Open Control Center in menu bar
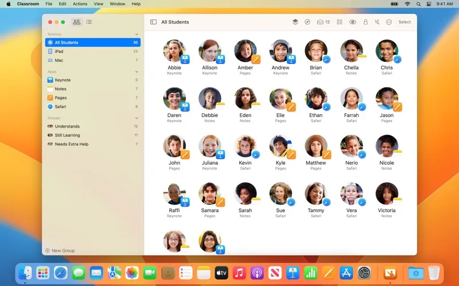459x286 pixels. point(429,4)
